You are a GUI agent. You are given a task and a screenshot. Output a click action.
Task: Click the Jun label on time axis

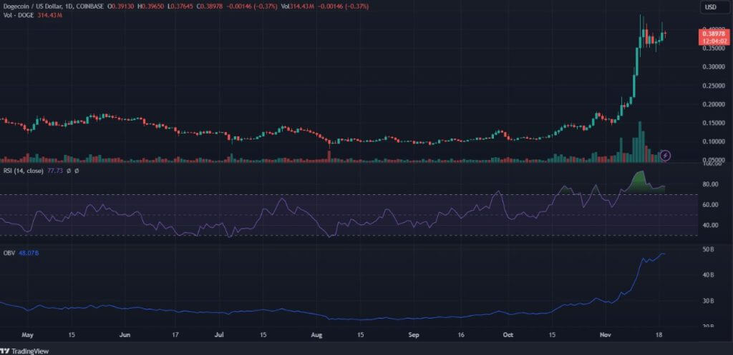click(x=125, y=335)
